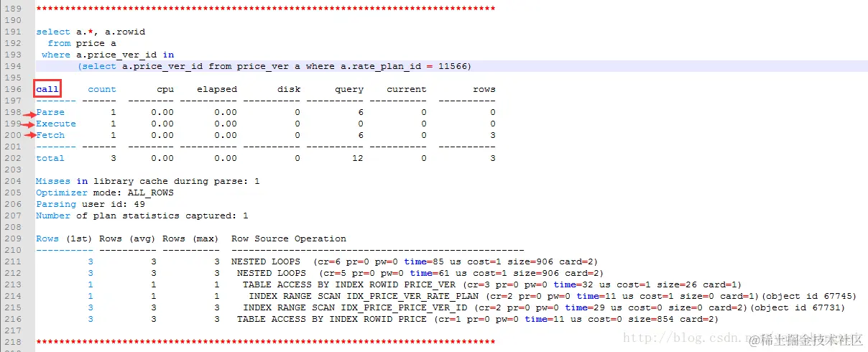Screen dimensions: 868x352
Task: Click the word 'Execute' in the call table
Action: (x=56, y=124)
